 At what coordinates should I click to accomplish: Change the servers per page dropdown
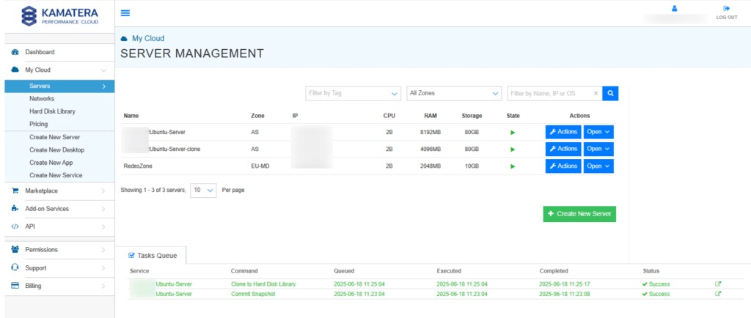pos(204,190)
